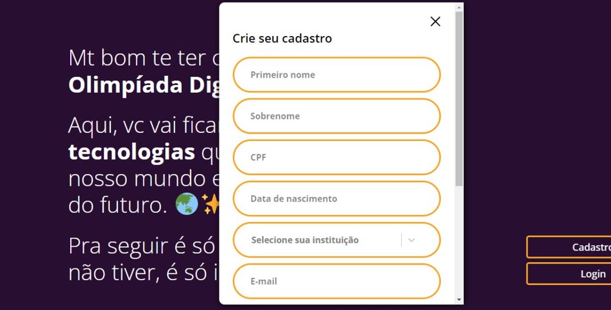Click the "Mt bom te ter" text
The image size is (611, 310).
click(137, 58)
